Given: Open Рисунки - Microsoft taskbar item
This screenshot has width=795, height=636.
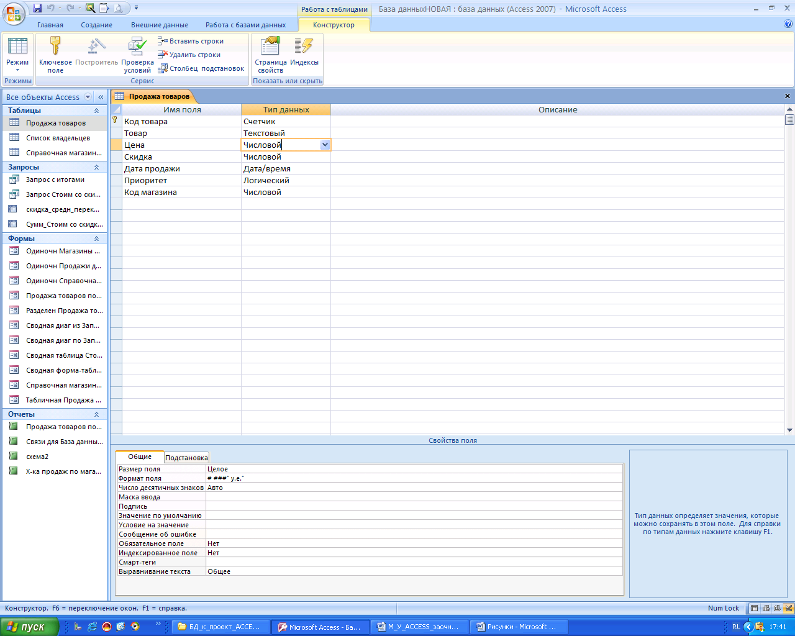Looking at the screenshot, I should (519, 627).
